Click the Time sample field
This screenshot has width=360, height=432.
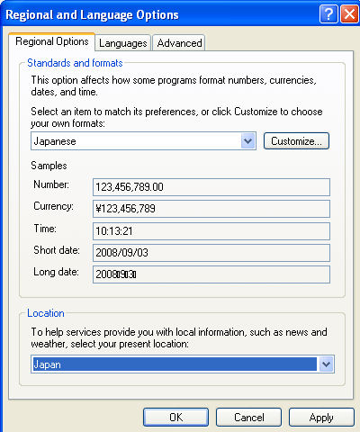(x=211, y=231)
